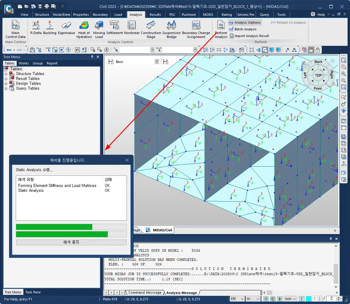Stop analysis with 해석 중지 button
Screen dimensions: 350x304
point(71,242)
